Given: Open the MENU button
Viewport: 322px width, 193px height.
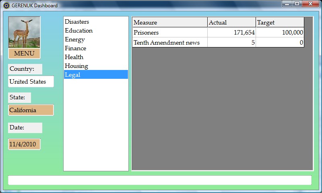Looking at the screenshot, I should [x=24, y=53].
